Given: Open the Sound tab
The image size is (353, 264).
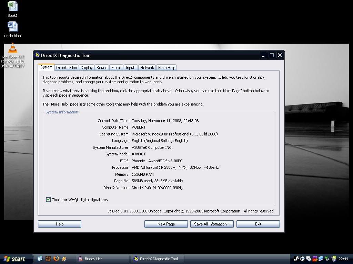Looking at the screenshot, I should (x=102, y=68).
